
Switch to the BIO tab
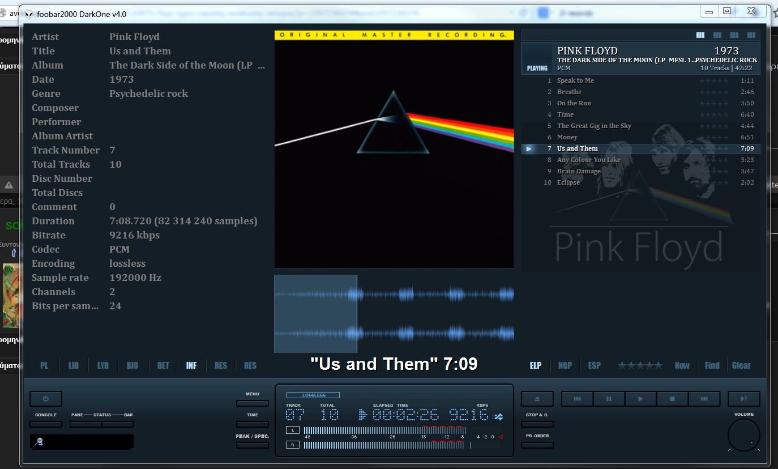[x=132, y=365]
